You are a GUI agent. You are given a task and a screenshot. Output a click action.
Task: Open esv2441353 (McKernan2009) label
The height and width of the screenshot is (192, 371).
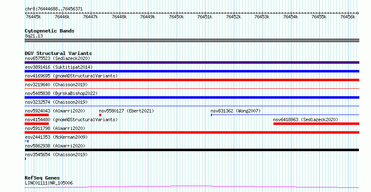pyautogui.click(x=56, y=137)
